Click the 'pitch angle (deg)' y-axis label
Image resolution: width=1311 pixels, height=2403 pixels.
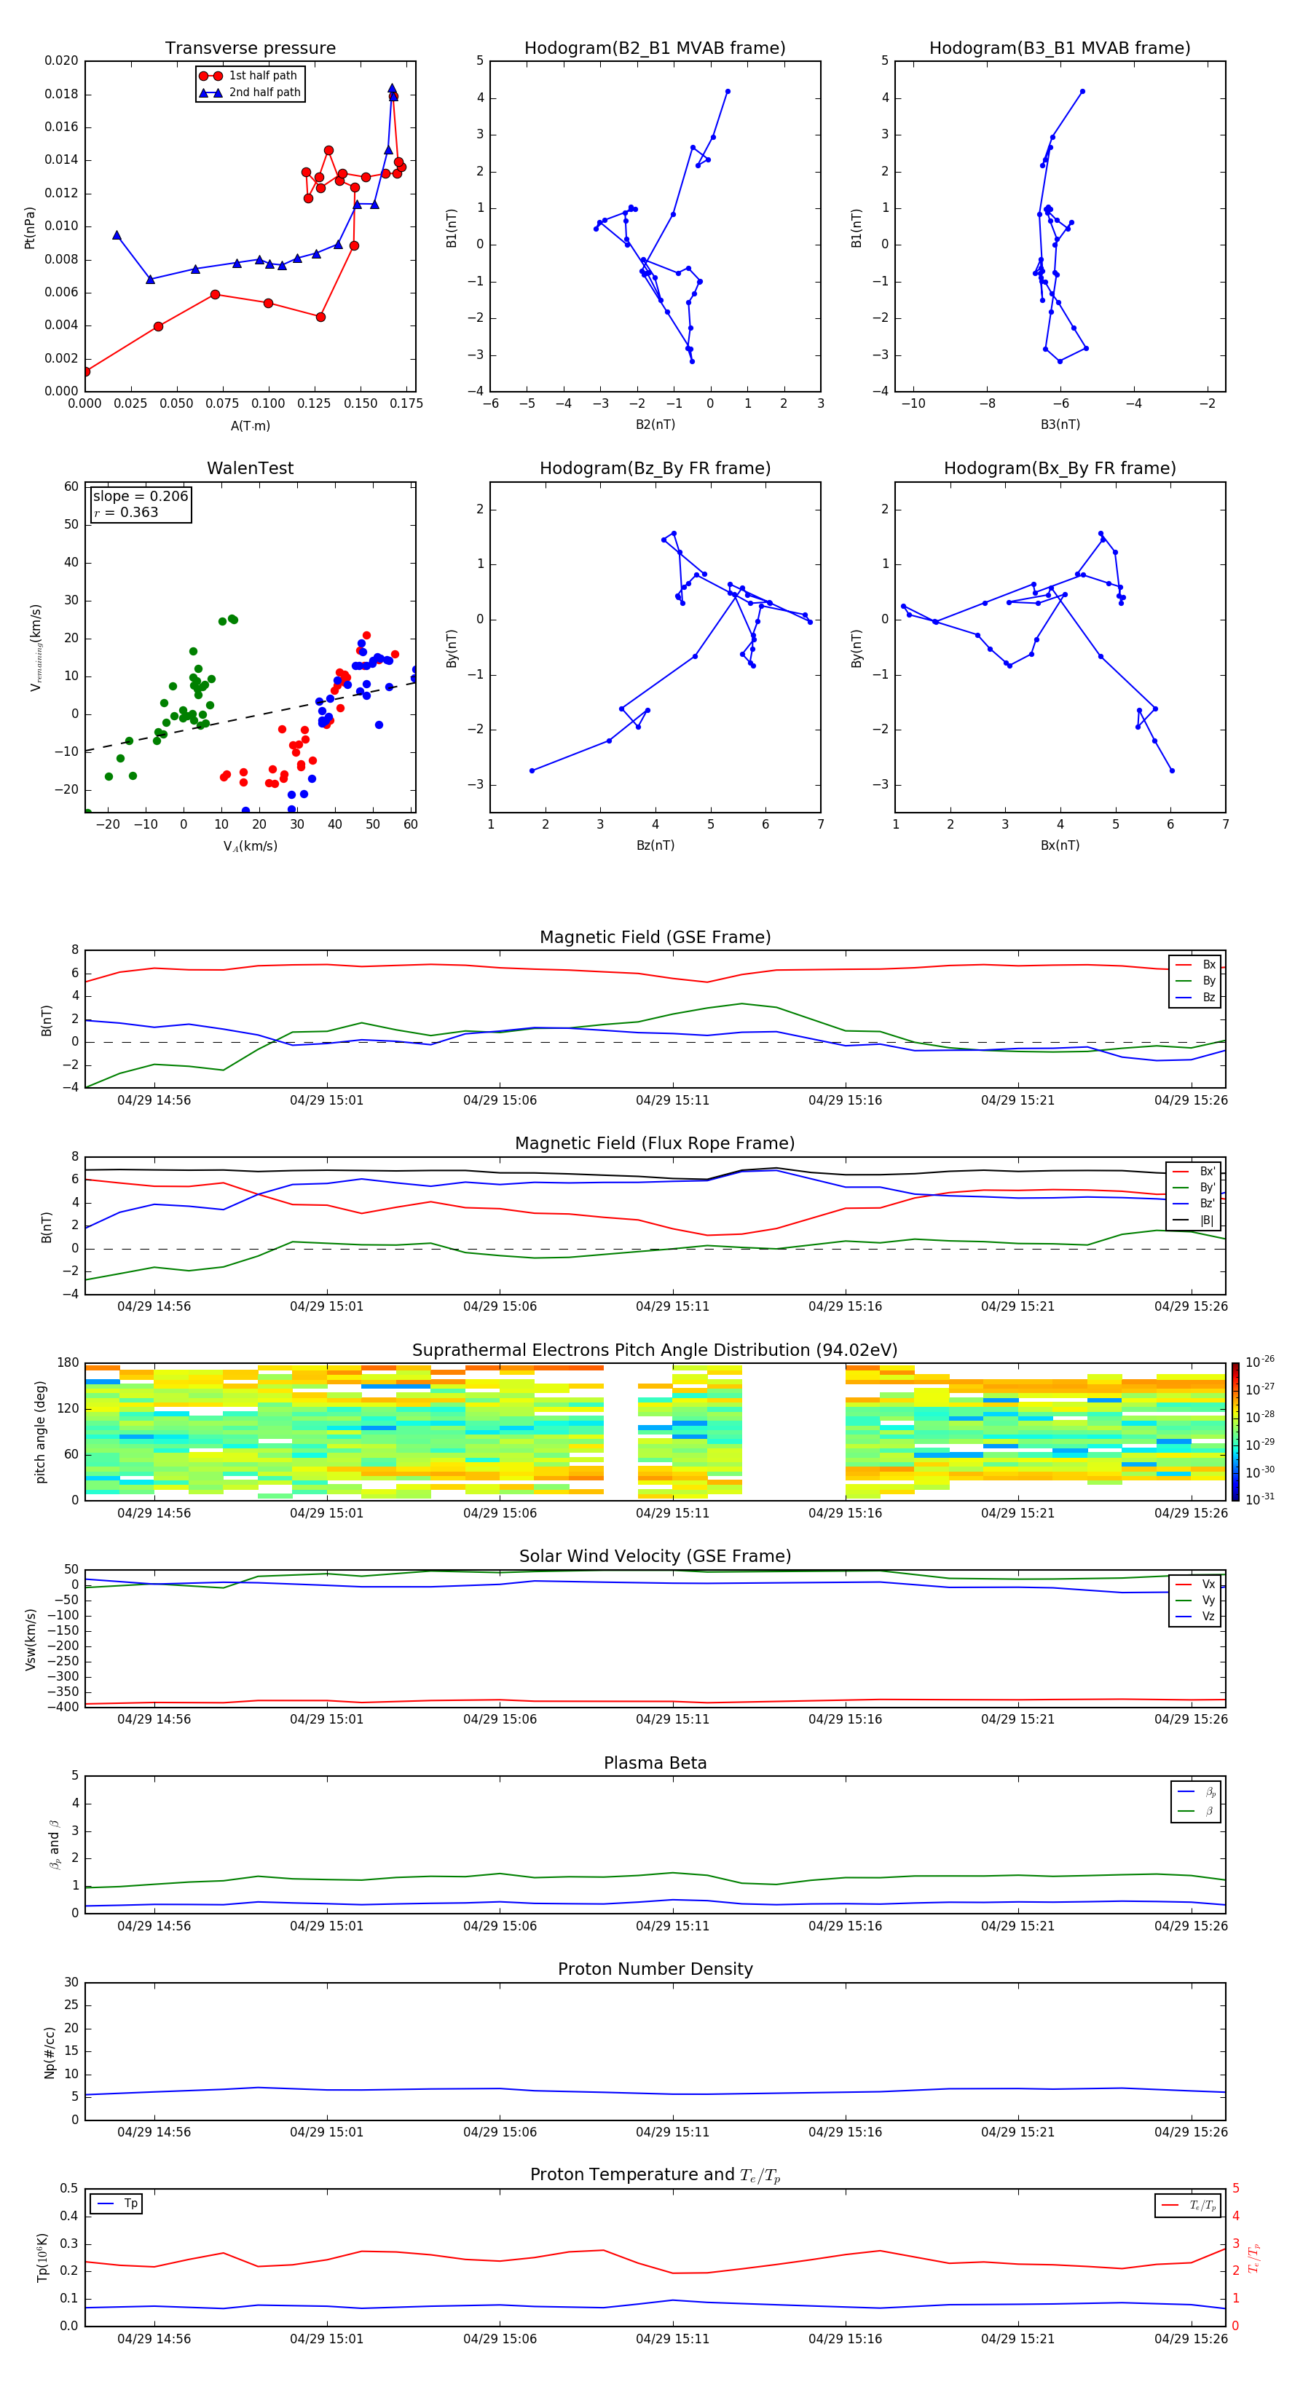point(40,1432)
